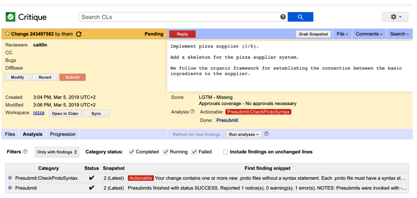Click the Analysis help question mark icon

193,112
